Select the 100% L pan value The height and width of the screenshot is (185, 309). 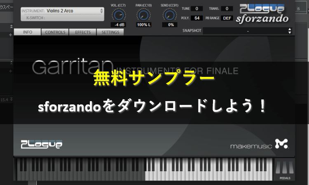(144, 25)
